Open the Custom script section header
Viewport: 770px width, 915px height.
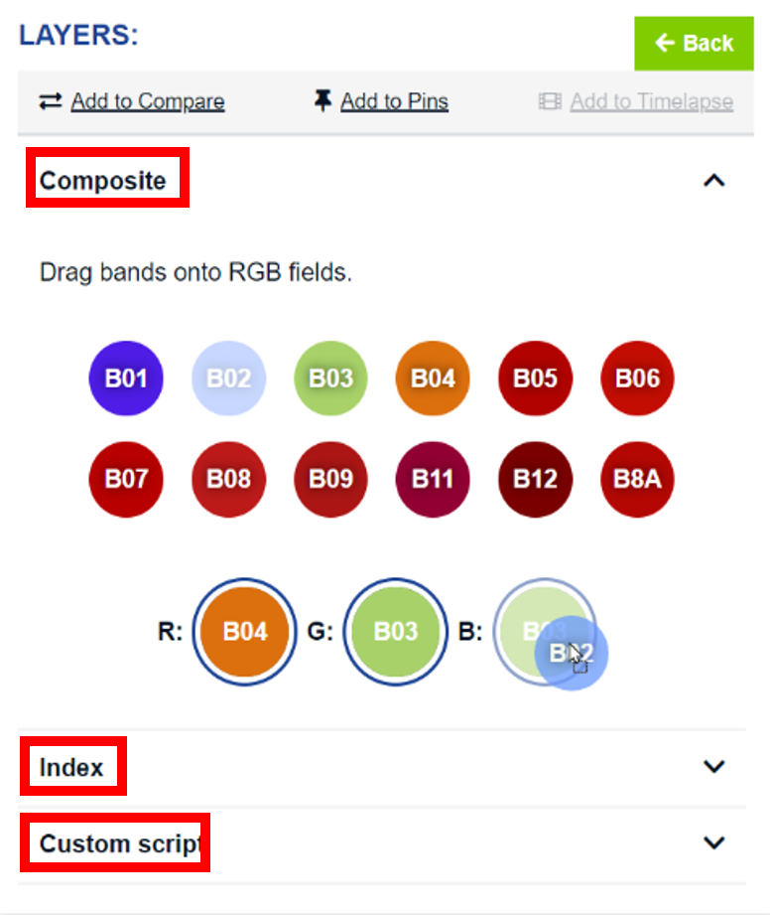point(118,843)
